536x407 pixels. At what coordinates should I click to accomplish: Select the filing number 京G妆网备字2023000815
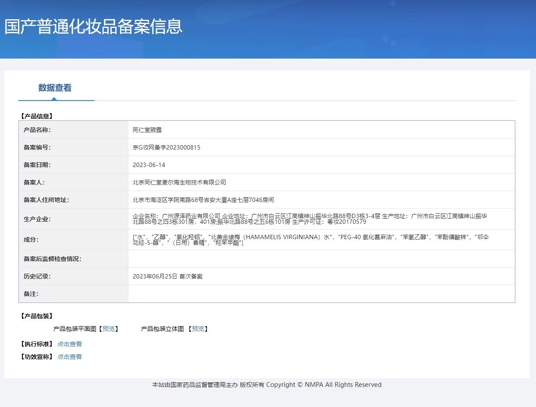point(166,147)
